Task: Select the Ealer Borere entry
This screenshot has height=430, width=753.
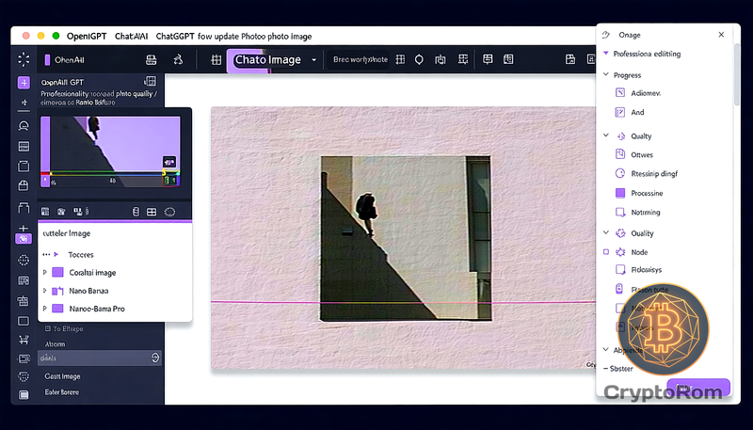Action: [x=62, y=392]
